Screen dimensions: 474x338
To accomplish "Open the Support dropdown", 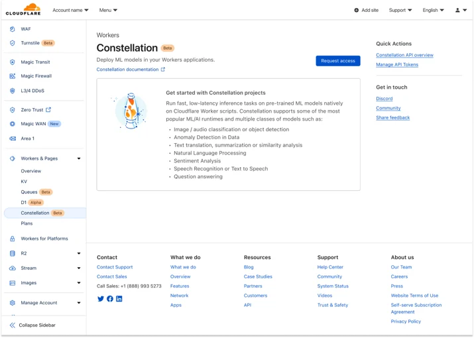I will click(x=400, y=11).
